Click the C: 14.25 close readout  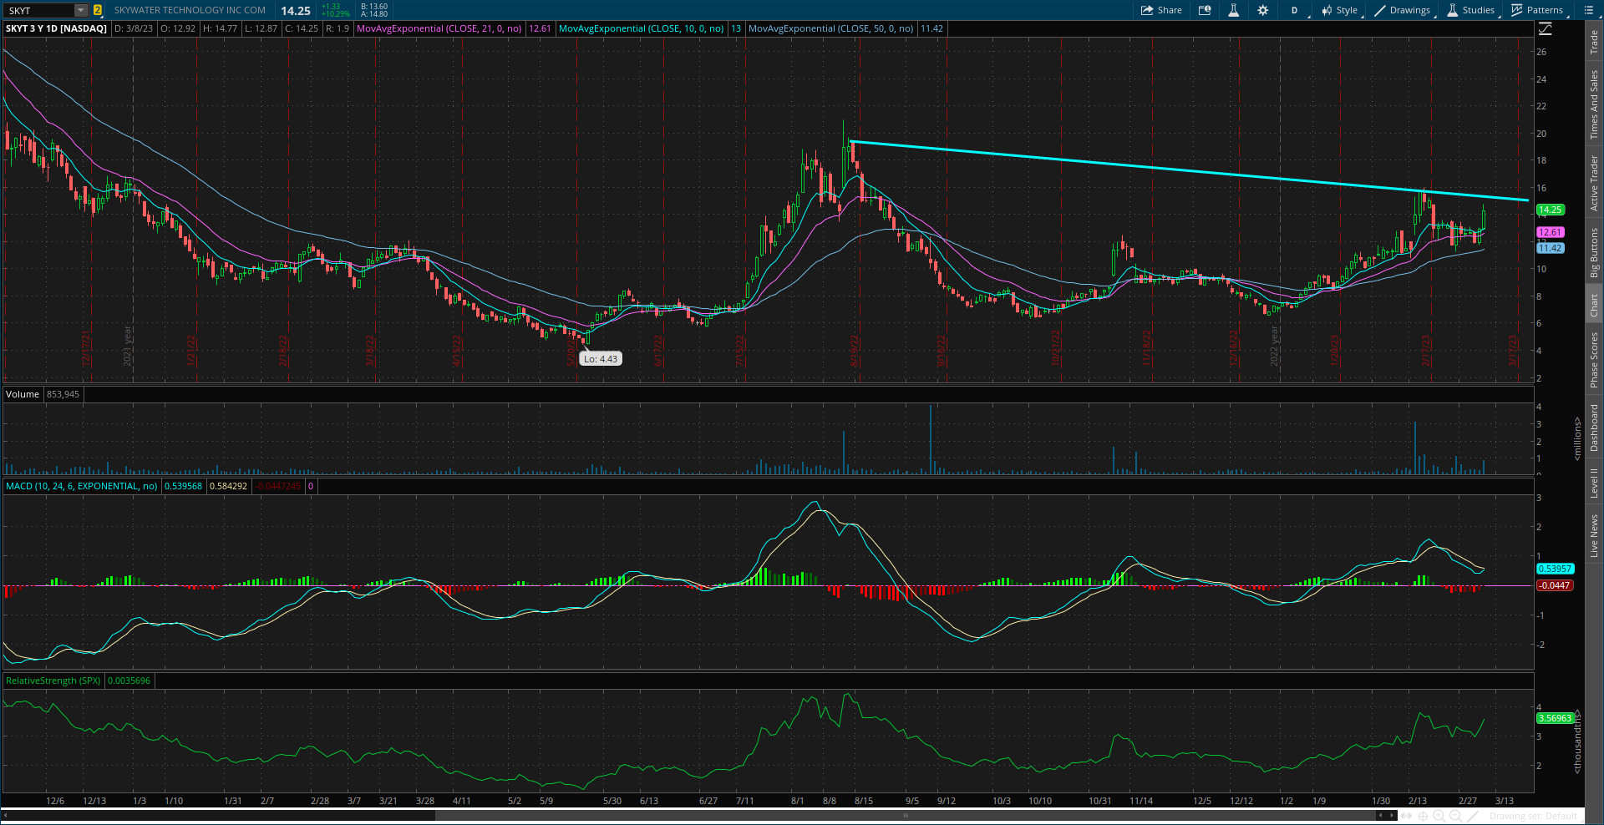coord(302,28)
